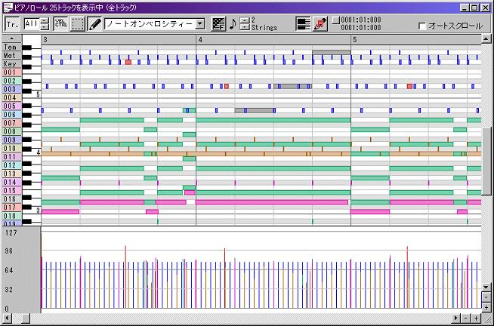Select the Tem track row

tap(11, 48)
